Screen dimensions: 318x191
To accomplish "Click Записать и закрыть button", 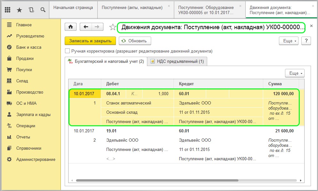I will coord(90,41).
